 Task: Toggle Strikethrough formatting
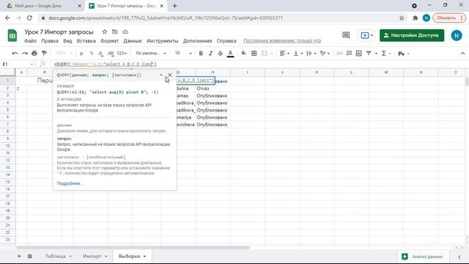click(x=220, y=54)
